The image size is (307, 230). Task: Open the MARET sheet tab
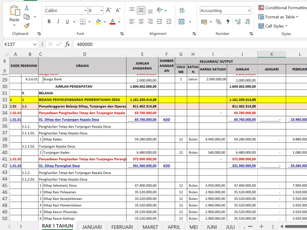coord(150,227)
